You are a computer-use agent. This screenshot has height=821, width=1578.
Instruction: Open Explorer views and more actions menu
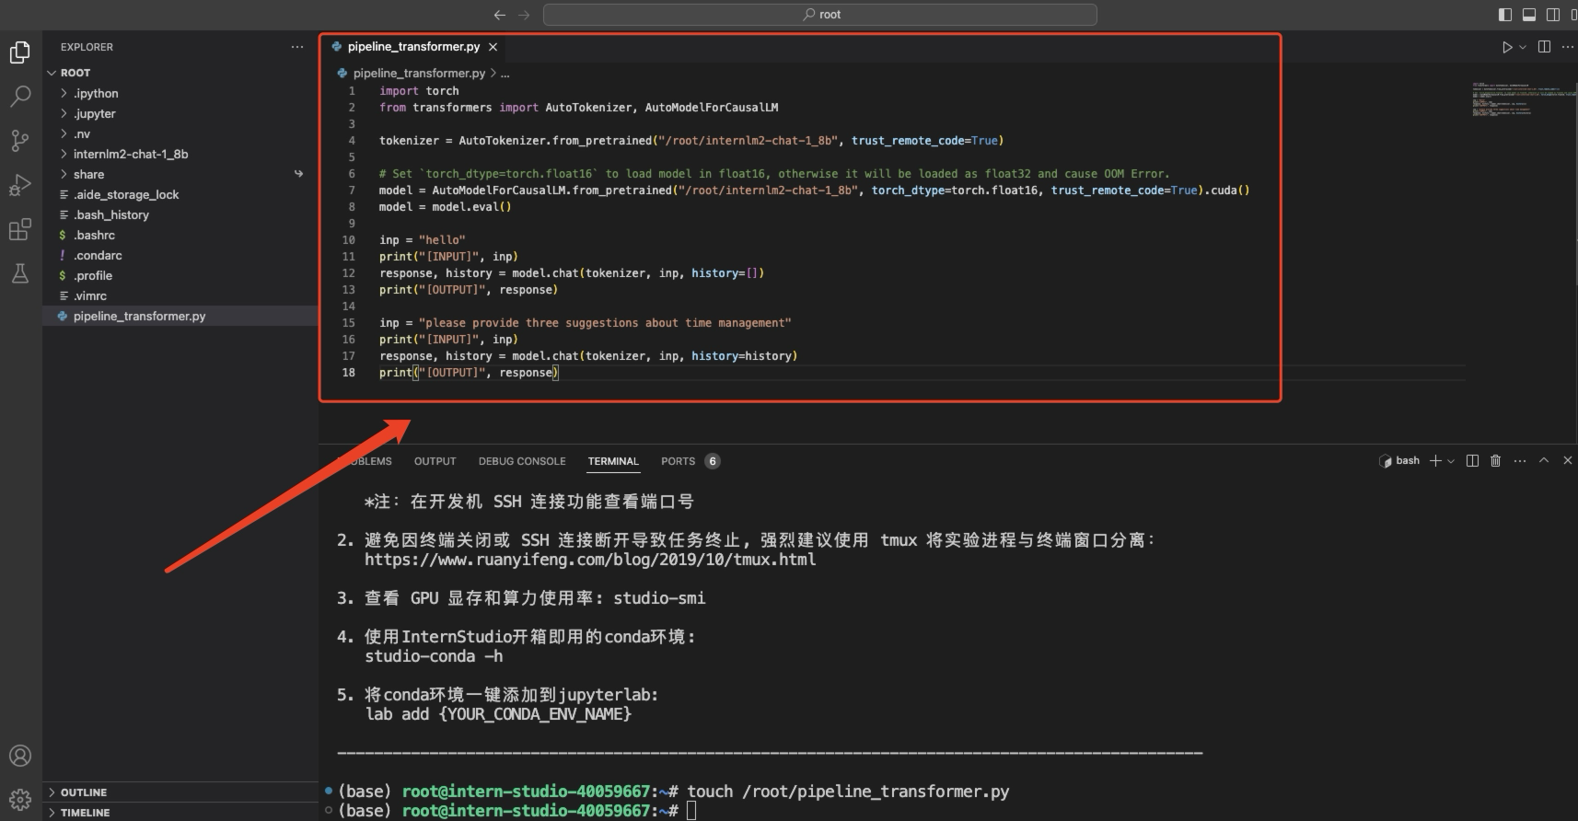[x=297, y=47]
